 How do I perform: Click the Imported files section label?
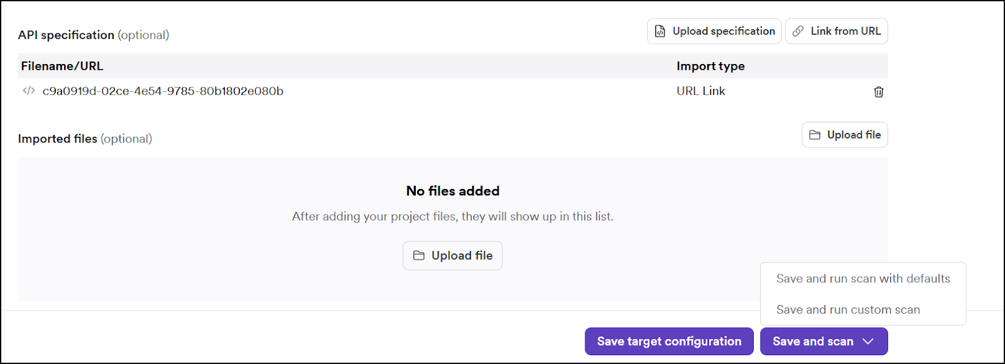(x=57, y=139)
